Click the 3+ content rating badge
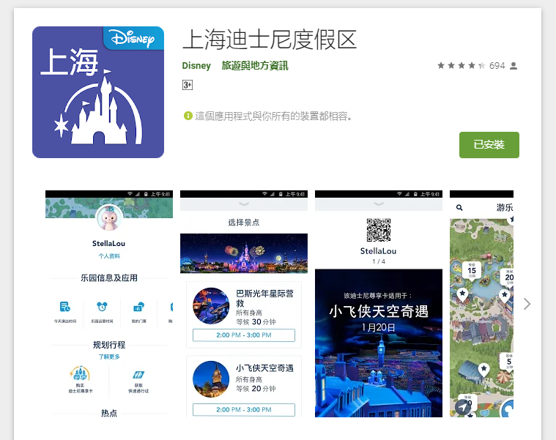 (x=188, y=85)
